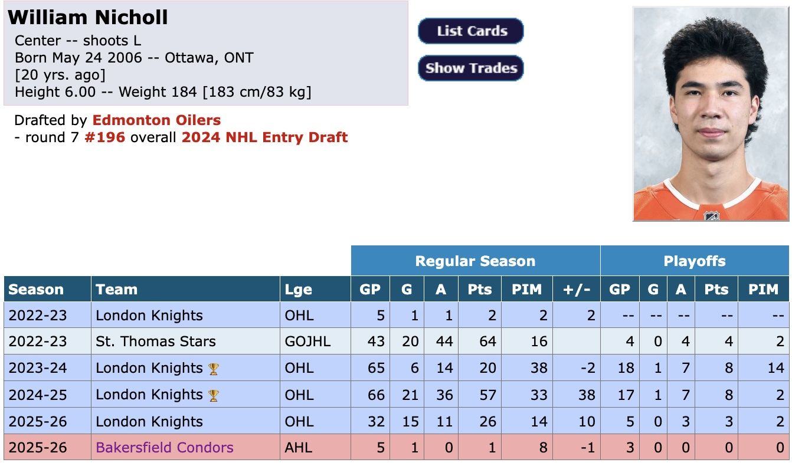Image resolution: width=792 pixels, height=466 pixels.
Task: Click the Regular Season header
Action: pyautogui.click(x=475, y=261)
